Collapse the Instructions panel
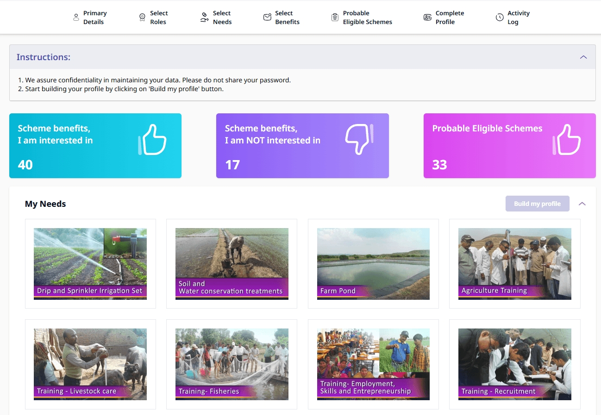 pyautogui.click(x=583, y=57)
